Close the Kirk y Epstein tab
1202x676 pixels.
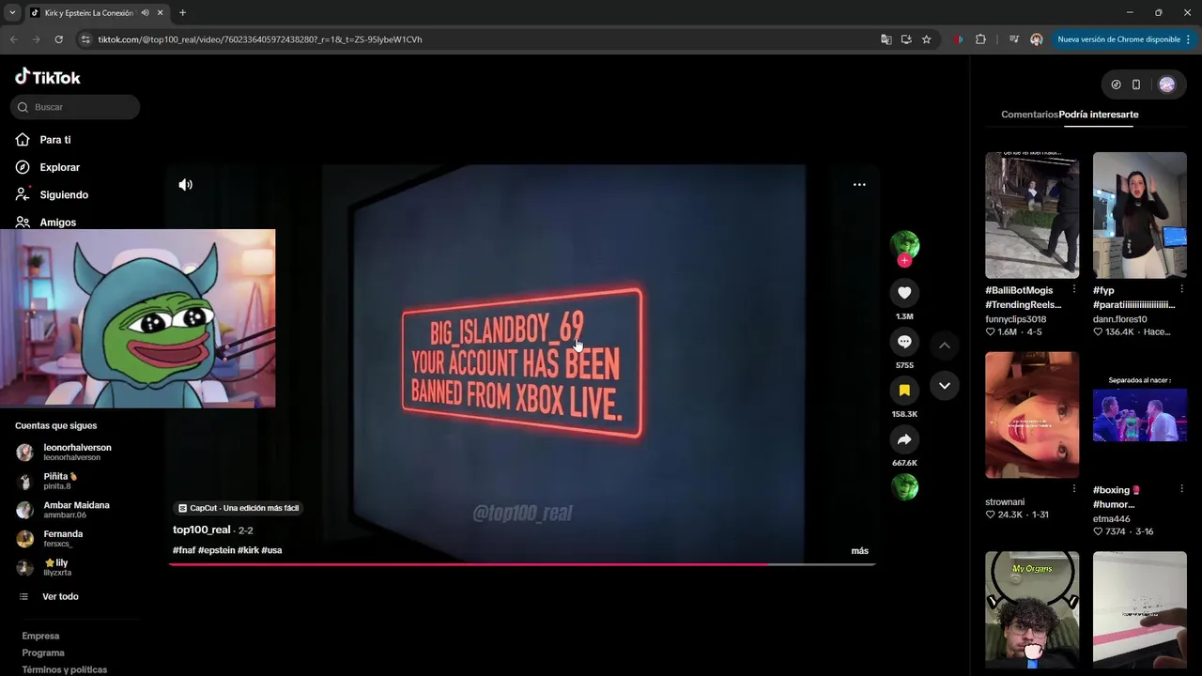(161, 13)
